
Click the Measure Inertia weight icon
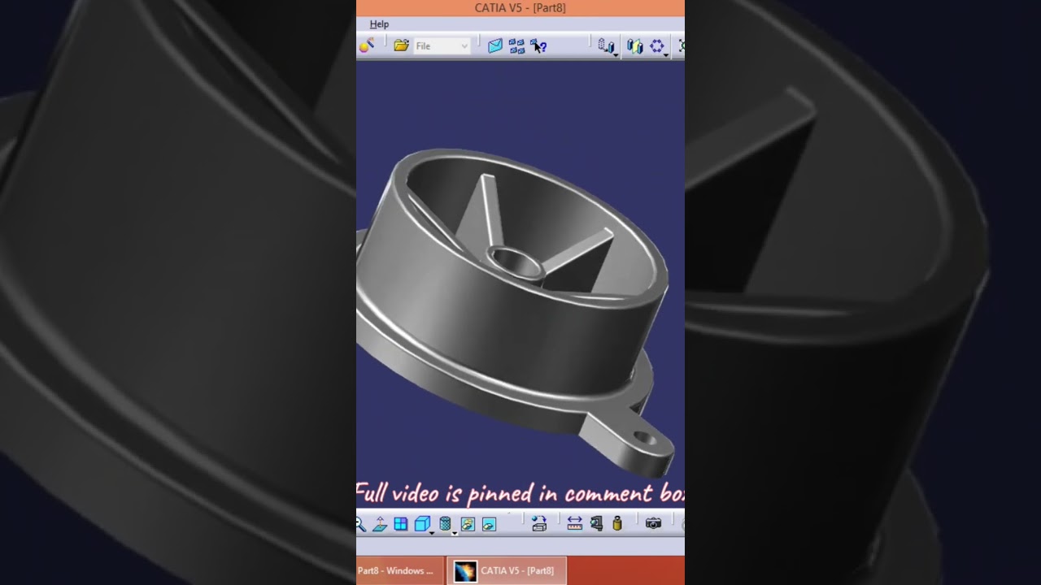pos(617,524)
